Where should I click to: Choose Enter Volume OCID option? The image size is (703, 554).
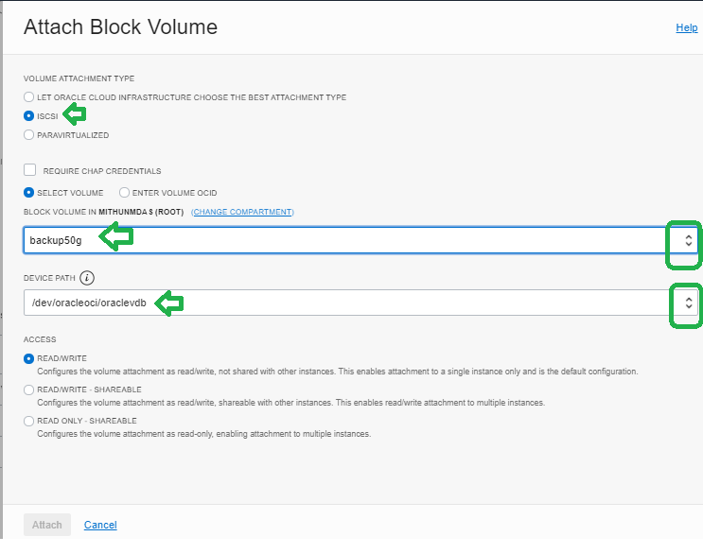(124, 193)
